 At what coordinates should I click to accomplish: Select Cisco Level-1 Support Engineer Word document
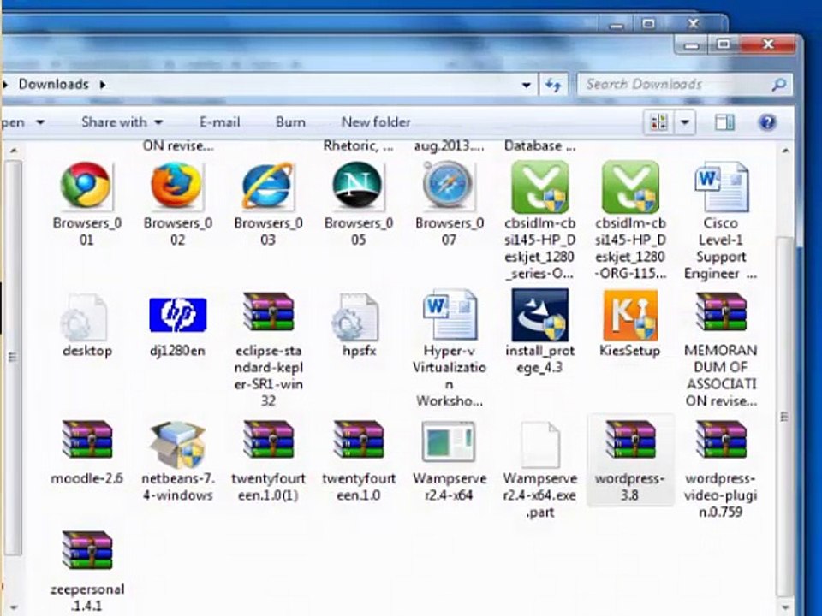click(721, 187)
